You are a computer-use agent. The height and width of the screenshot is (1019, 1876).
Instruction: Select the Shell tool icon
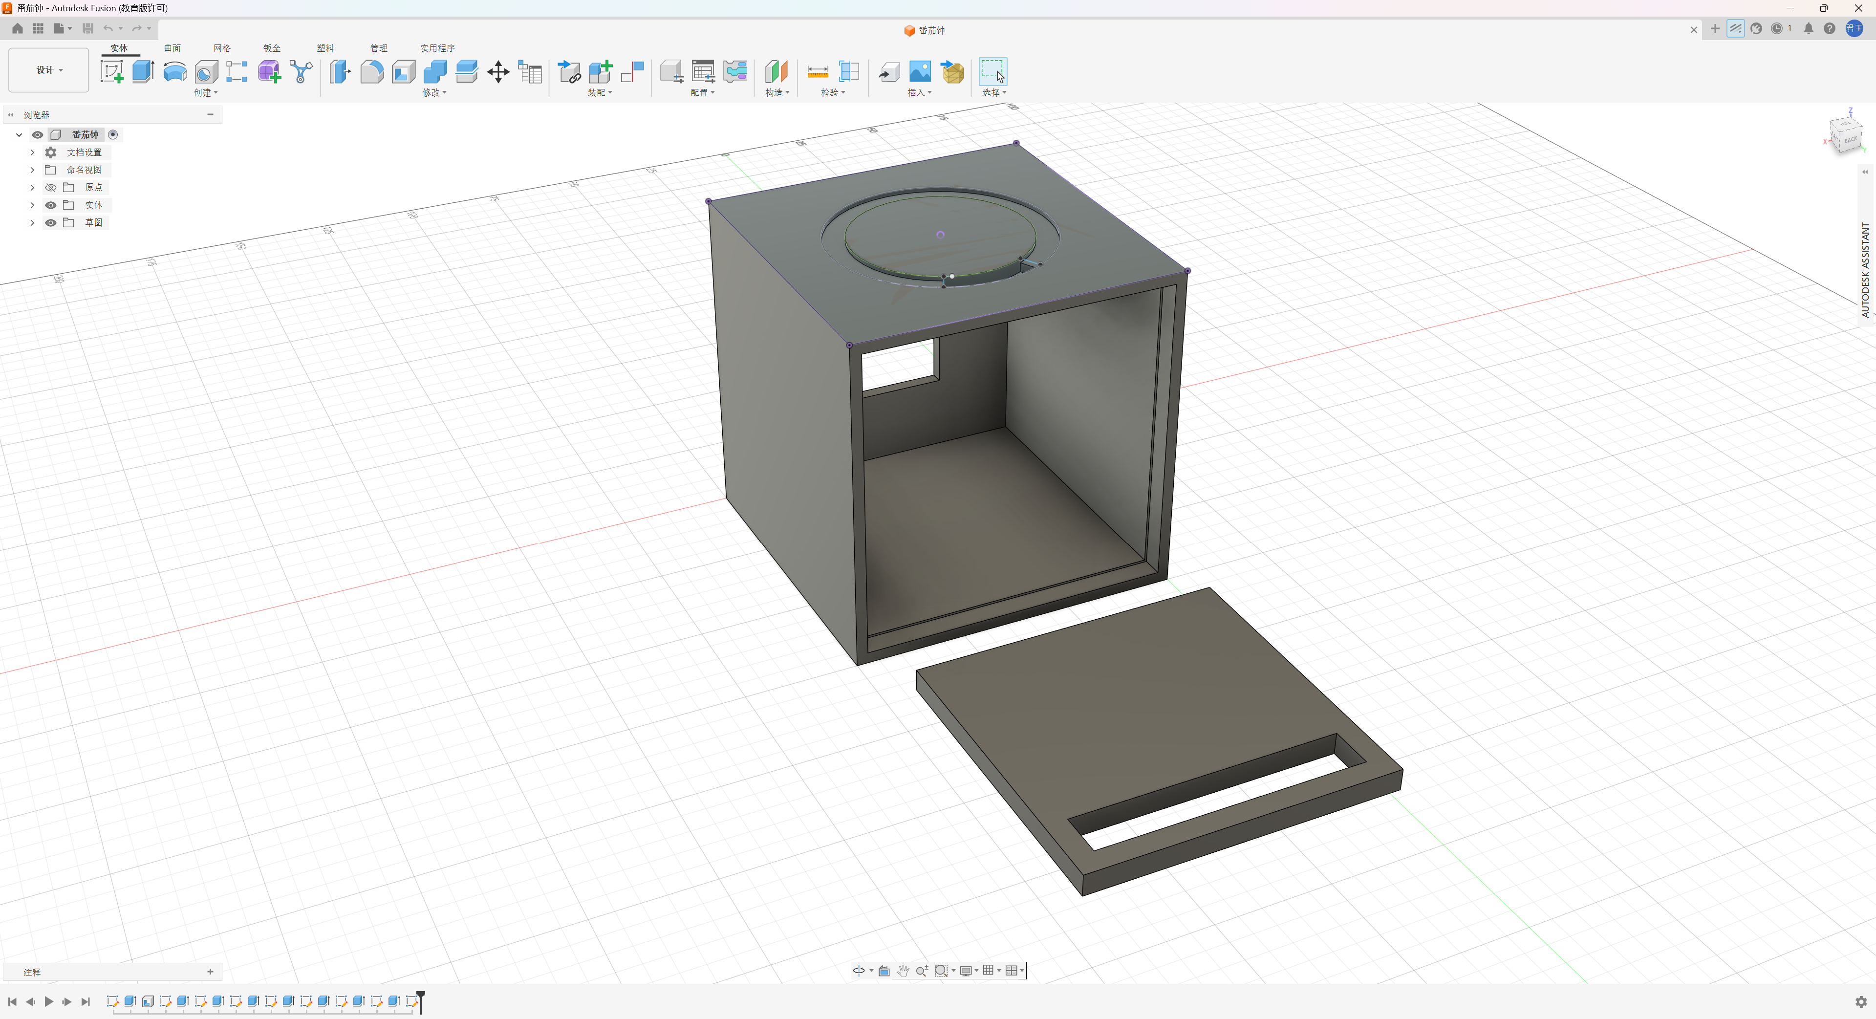404,71
